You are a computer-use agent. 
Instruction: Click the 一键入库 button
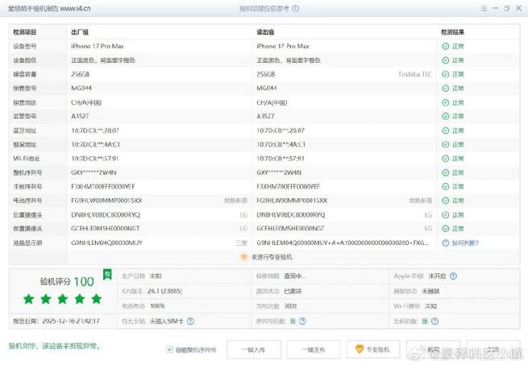(254, 350)
